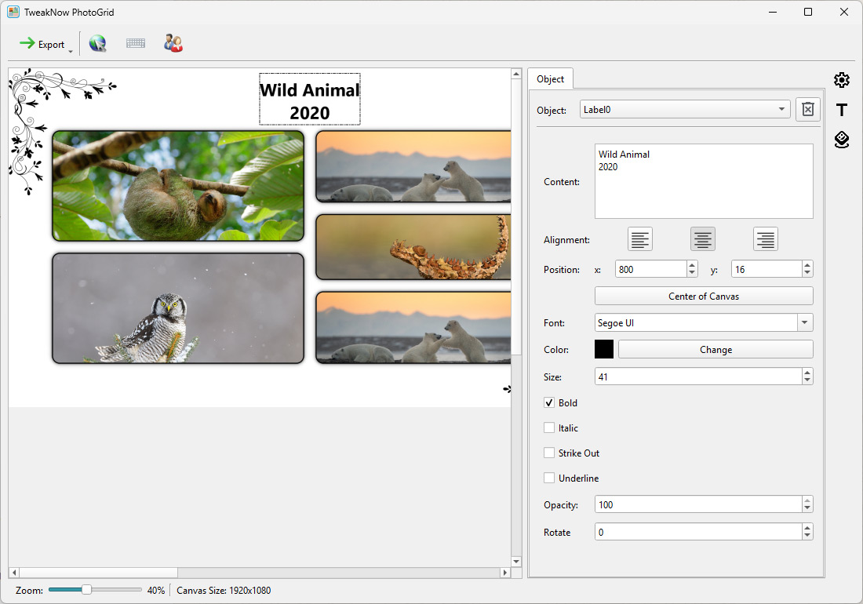Decrease font Size value
Screen dimensions: 863x604
pos(807,380)
